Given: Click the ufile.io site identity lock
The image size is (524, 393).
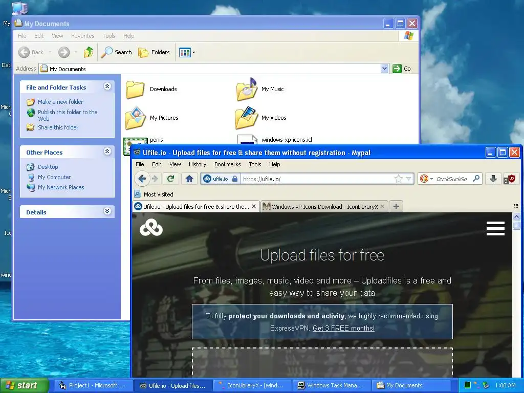Looking at the screenshot, I should pos(235,179).
